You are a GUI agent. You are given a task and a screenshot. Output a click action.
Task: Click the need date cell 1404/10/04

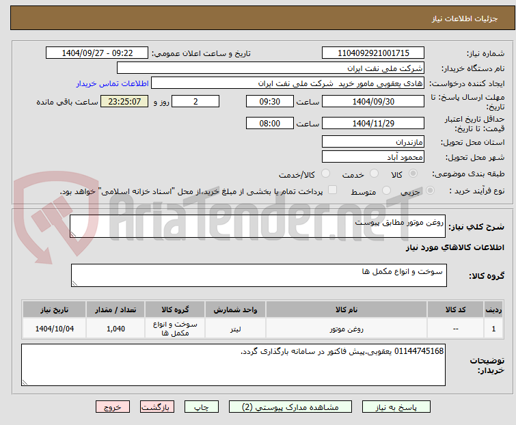tap(54, 328)
